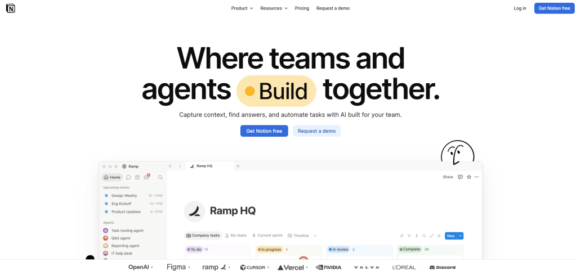Viewport: 576px width, 271px height.
Task: Click the sort icon in database toolbar
Action: click(x=401, y=236)
